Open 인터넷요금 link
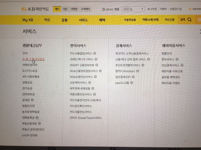This screenshot has height=150, width=201. pyautogui.click(x=28, y=94)
